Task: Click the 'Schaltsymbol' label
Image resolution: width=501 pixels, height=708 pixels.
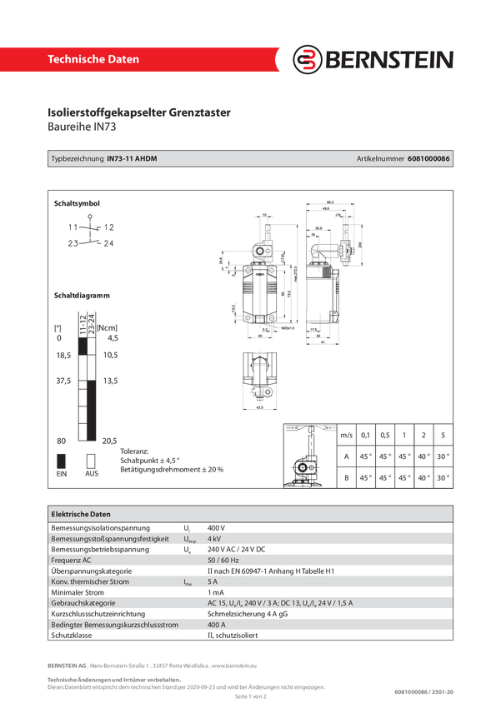Action: pyautogui.click(x=77, y=203)
